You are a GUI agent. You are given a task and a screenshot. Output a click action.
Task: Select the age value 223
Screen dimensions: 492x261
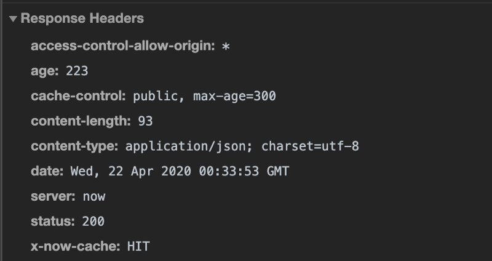point(77,71)
